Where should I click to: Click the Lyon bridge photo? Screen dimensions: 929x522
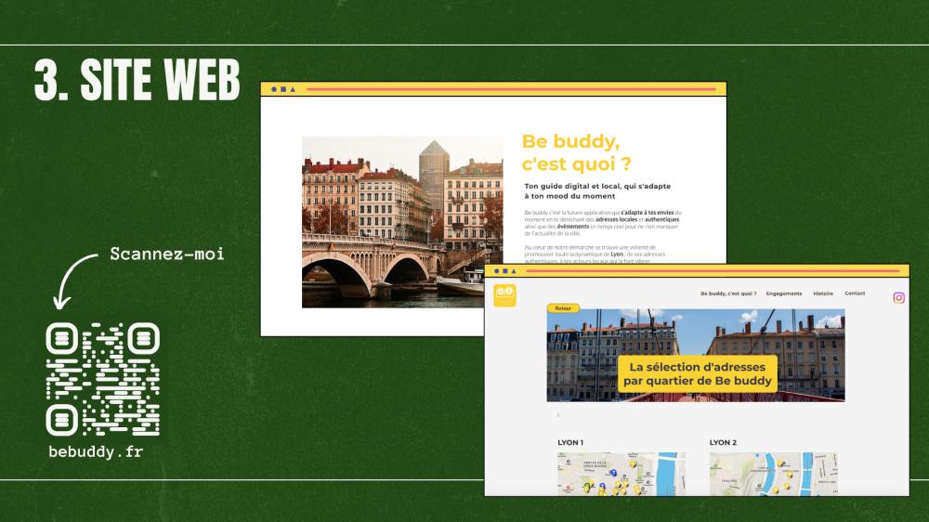click(x=402, y=222)
